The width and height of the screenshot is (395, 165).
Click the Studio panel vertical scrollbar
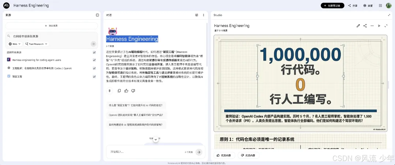coord(388,85)
